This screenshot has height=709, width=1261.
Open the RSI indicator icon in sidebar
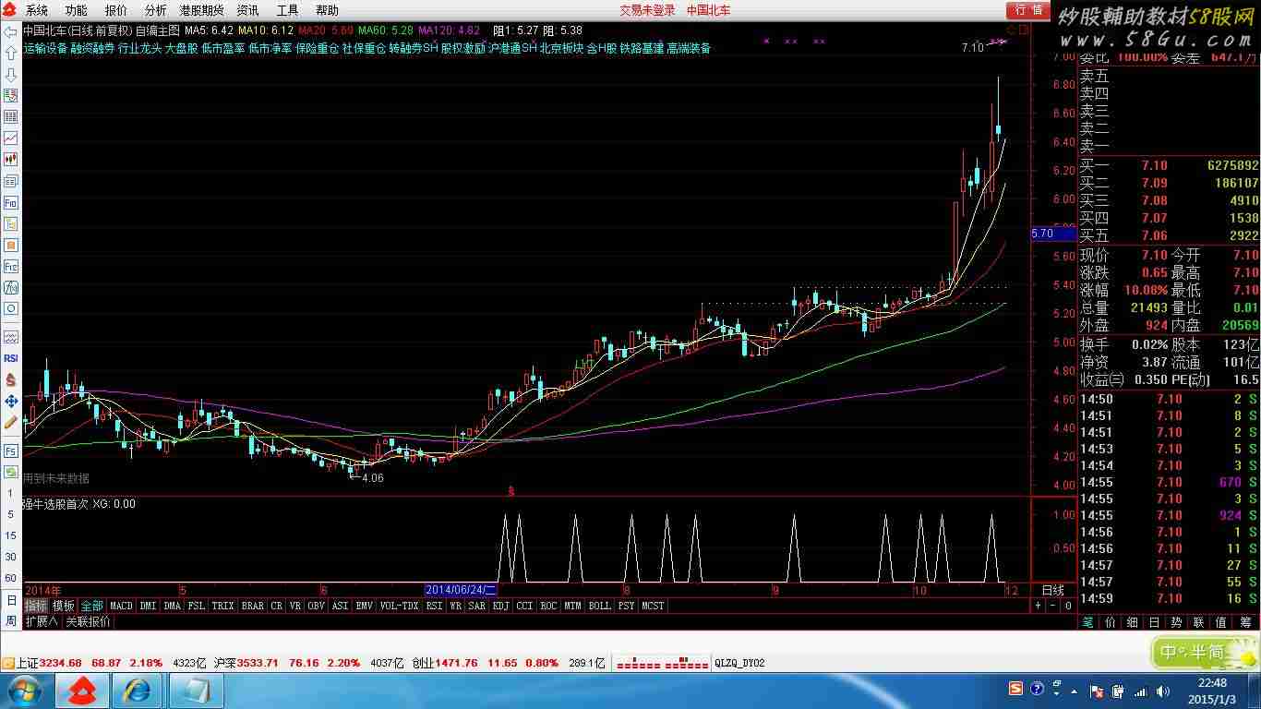[x=11, y=358]
